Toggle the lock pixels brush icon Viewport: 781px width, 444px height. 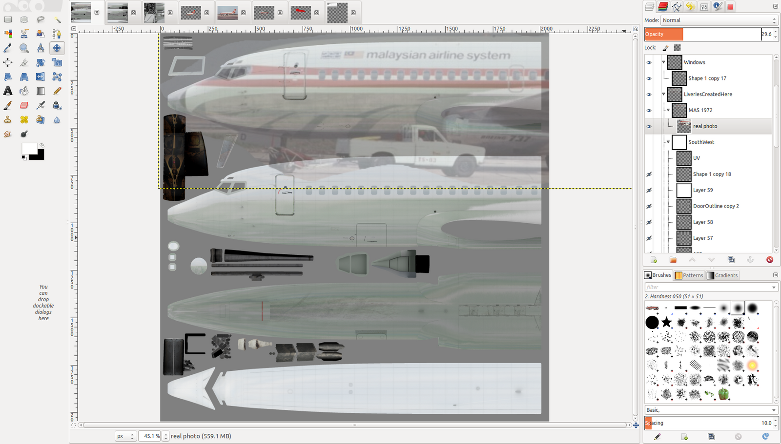(665, 48)
